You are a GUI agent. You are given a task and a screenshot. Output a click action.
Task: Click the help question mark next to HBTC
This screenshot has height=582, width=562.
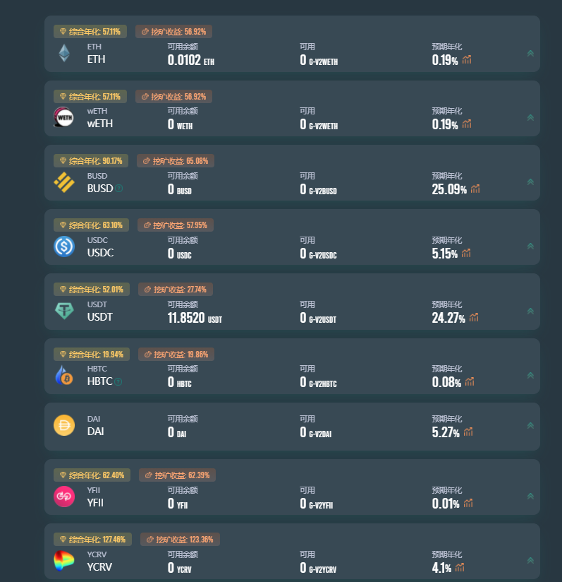point(118,381)
